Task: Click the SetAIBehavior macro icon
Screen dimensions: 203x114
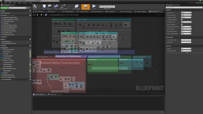Action: (2, 41)
